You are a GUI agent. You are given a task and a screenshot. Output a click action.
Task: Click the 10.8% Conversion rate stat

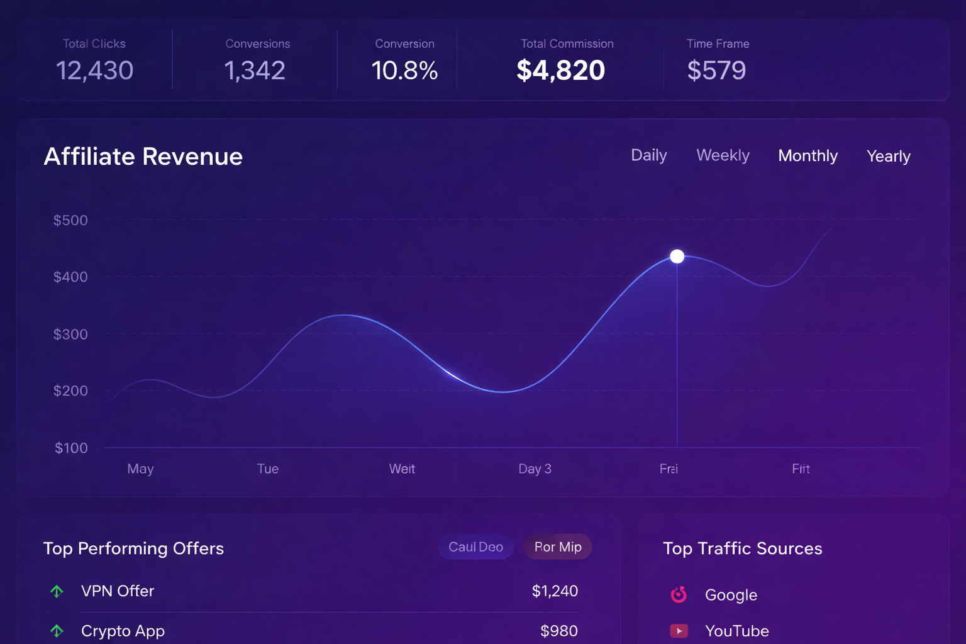[404, 70]
